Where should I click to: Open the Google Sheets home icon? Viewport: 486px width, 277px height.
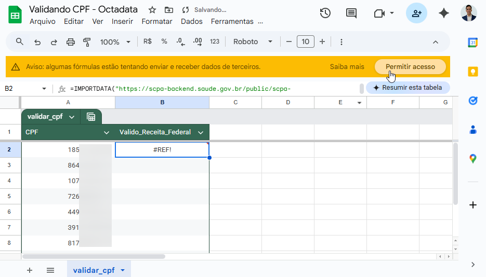tap(15, 15)
